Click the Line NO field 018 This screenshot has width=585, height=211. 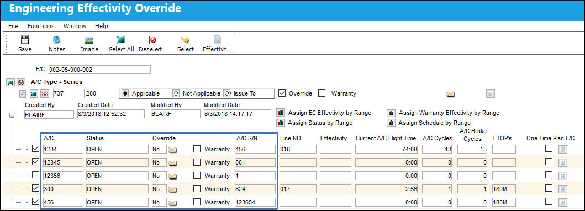(x=298, y=149)
